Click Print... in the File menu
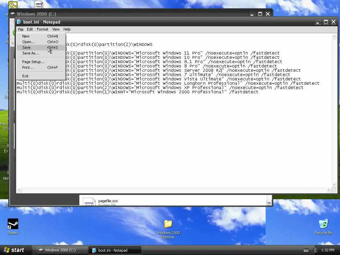This screenshot has width=340, height=255. coord(41,67)
